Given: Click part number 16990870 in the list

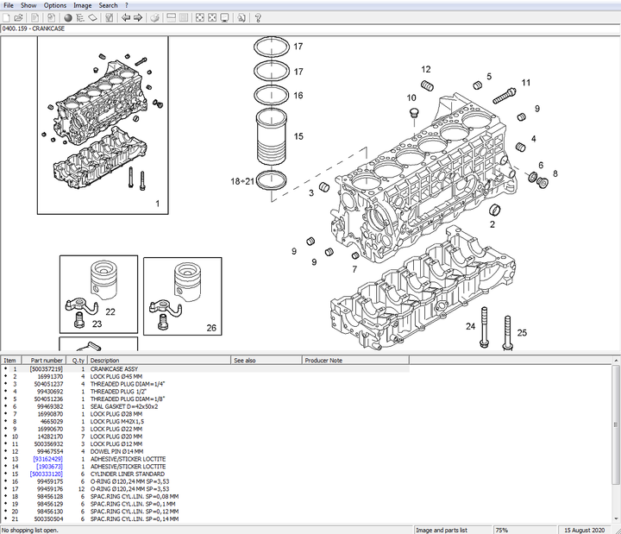Looking at the screenshot, I should 50,414.
